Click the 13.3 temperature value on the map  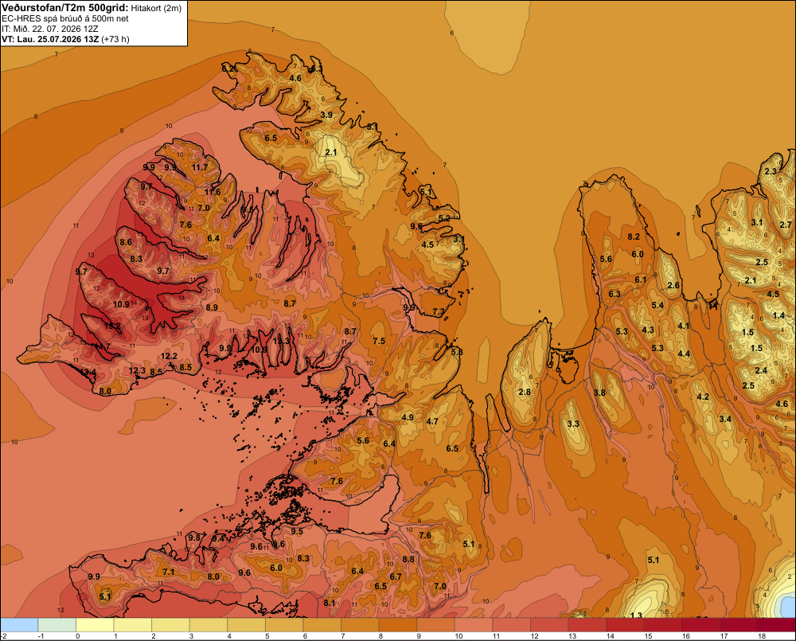[x=281, y=341]
